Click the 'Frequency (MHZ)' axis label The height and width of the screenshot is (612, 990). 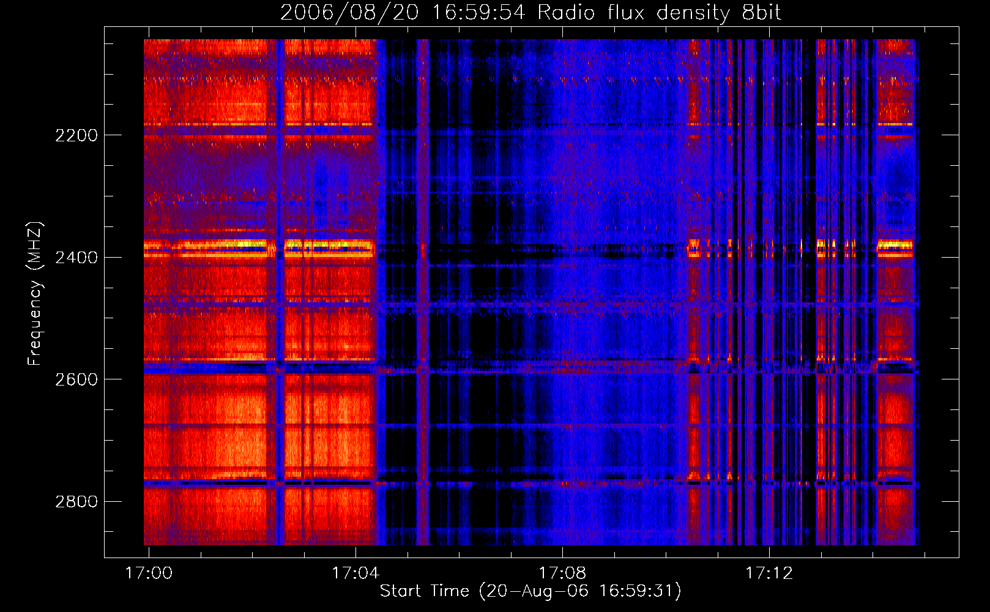tap(35, 294)
